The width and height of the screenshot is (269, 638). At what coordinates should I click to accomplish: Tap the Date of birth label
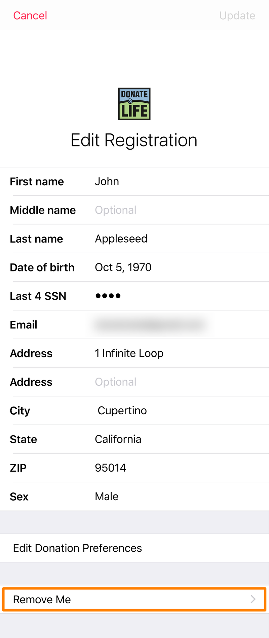click(x=42, y=267)
